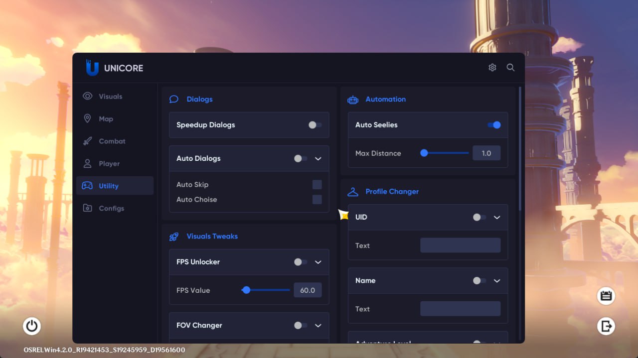638x358 pixels.
Task: Collapse the Auto Dialogs section chevron
Action: tap(318, 159)
